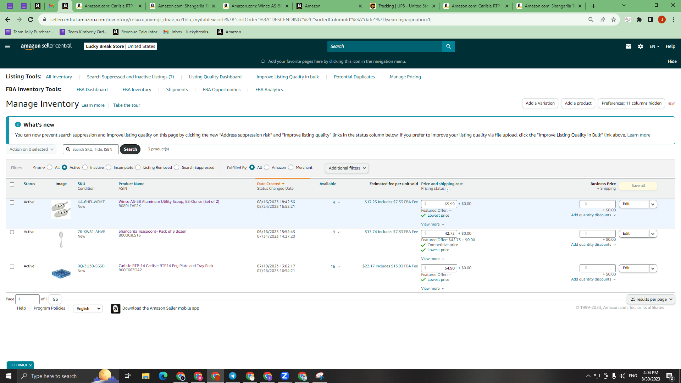Open Task View on the taskbar
Image resolution: width=681 pixels, height=383 pixels.
[x=128, y=376]
